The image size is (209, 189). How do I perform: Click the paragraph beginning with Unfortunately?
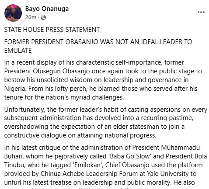pyautogui.click(x=106, y=122)
